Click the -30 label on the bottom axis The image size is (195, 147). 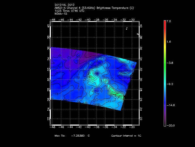132,127
